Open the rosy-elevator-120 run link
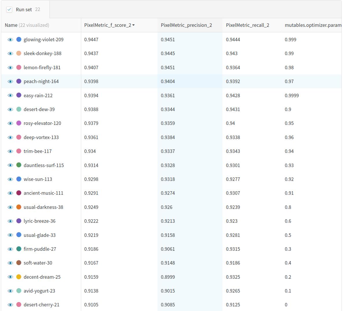Viewport: 345px width, 311px height. [x=42, y=123]
